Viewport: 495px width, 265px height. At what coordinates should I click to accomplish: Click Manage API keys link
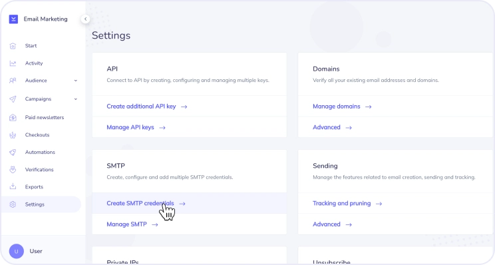coord(130,127)
